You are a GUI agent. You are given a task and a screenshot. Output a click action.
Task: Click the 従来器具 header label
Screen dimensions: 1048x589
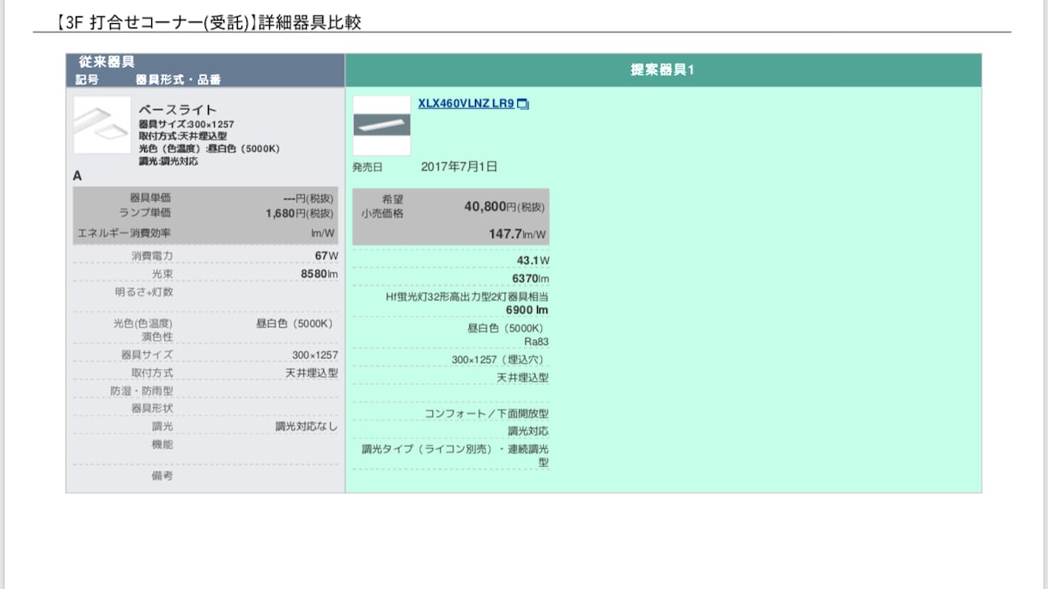[107, 63]
